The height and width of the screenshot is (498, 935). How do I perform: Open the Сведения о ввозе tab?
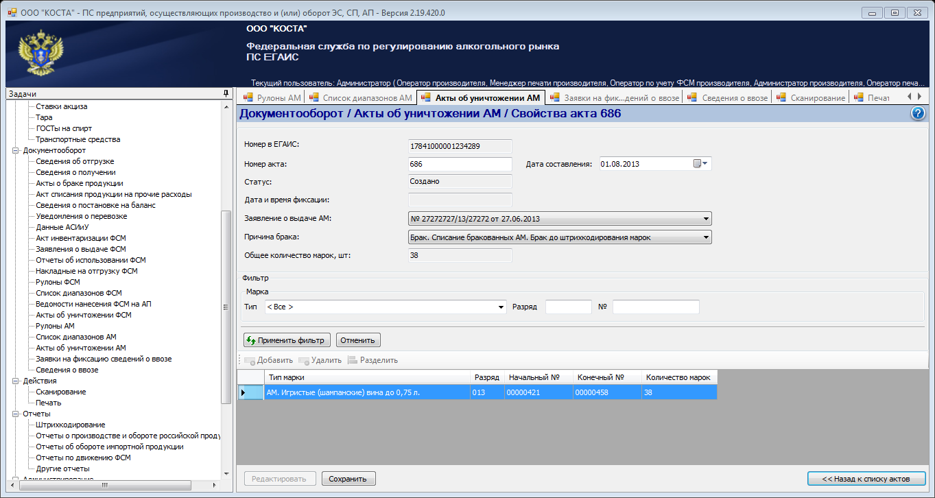(727, 98)
